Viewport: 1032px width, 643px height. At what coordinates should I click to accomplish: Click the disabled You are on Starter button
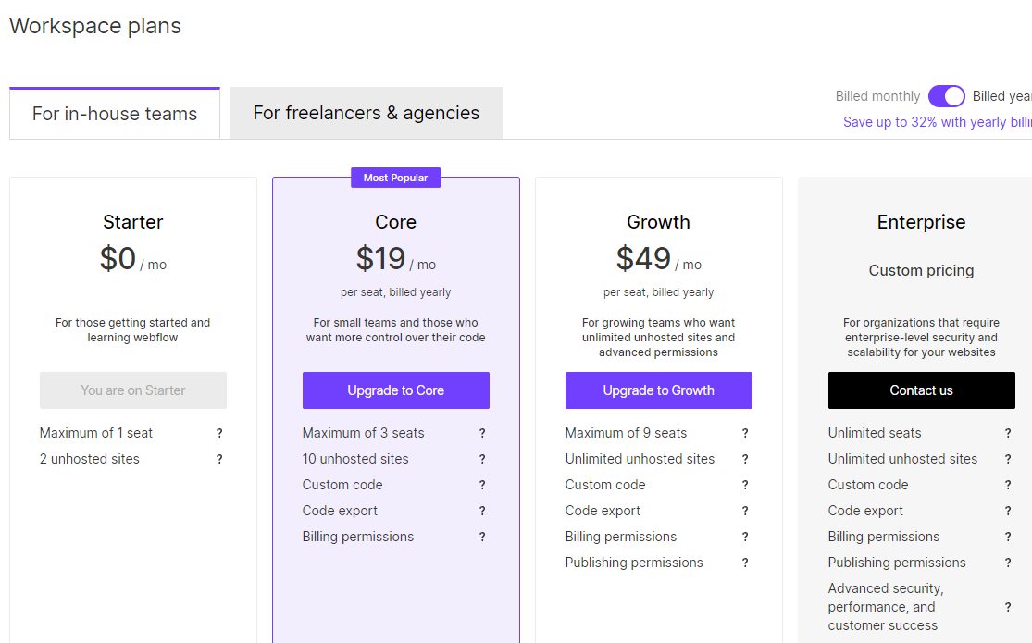pos(133,390)
